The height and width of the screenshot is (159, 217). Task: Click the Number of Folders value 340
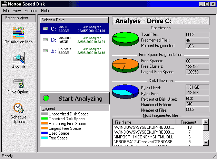point(197,104)
